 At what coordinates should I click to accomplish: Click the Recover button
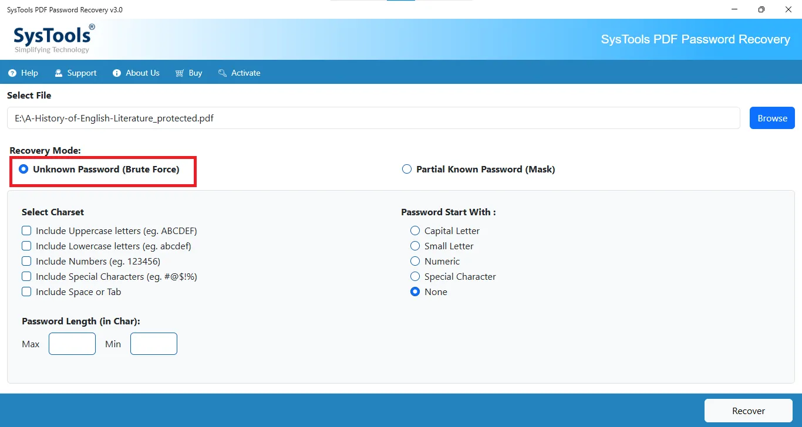749,411
